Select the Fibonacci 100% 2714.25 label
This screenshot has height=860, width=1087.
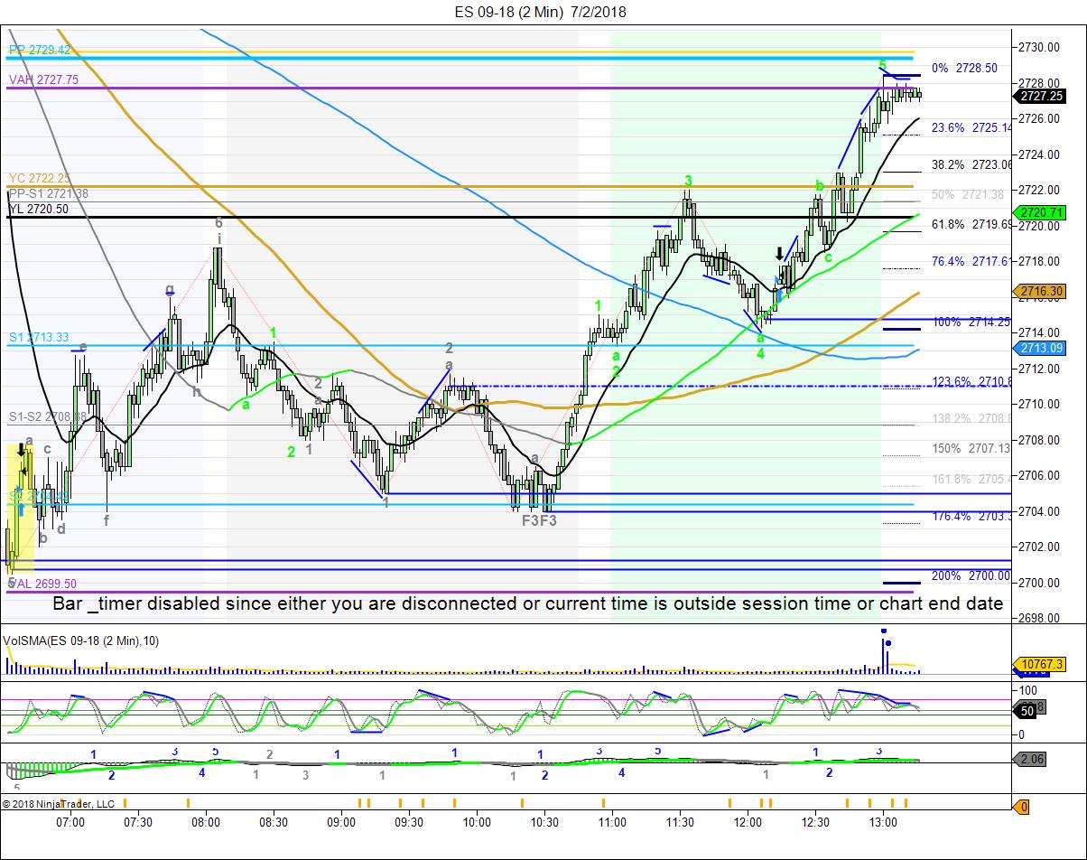(x=971, y=322)
